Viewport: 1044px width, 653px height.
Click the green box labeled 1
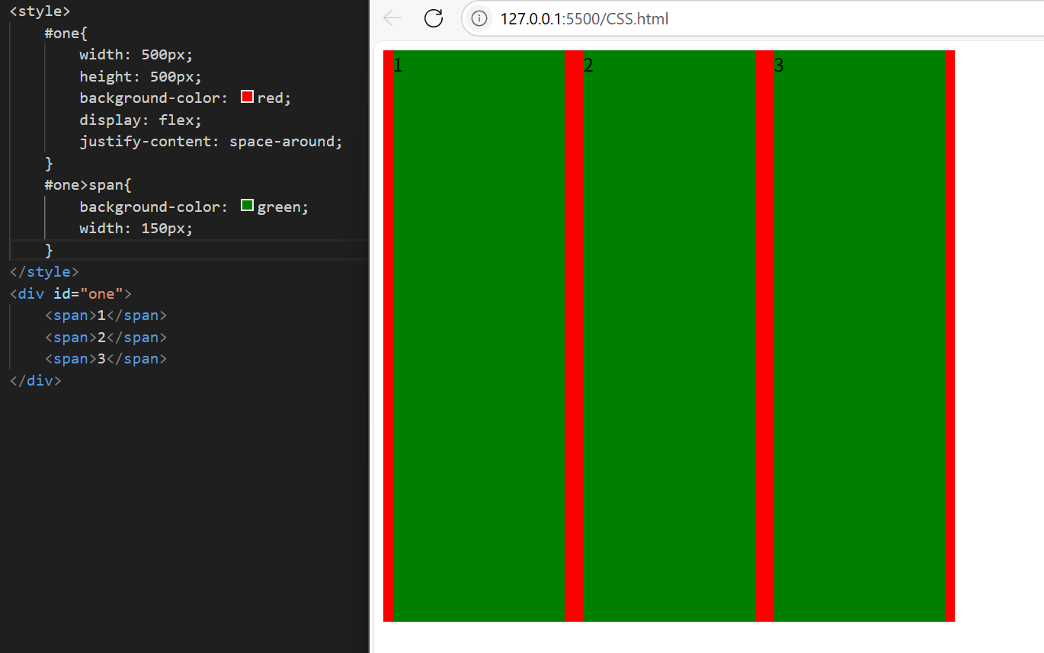pos(479,336)
